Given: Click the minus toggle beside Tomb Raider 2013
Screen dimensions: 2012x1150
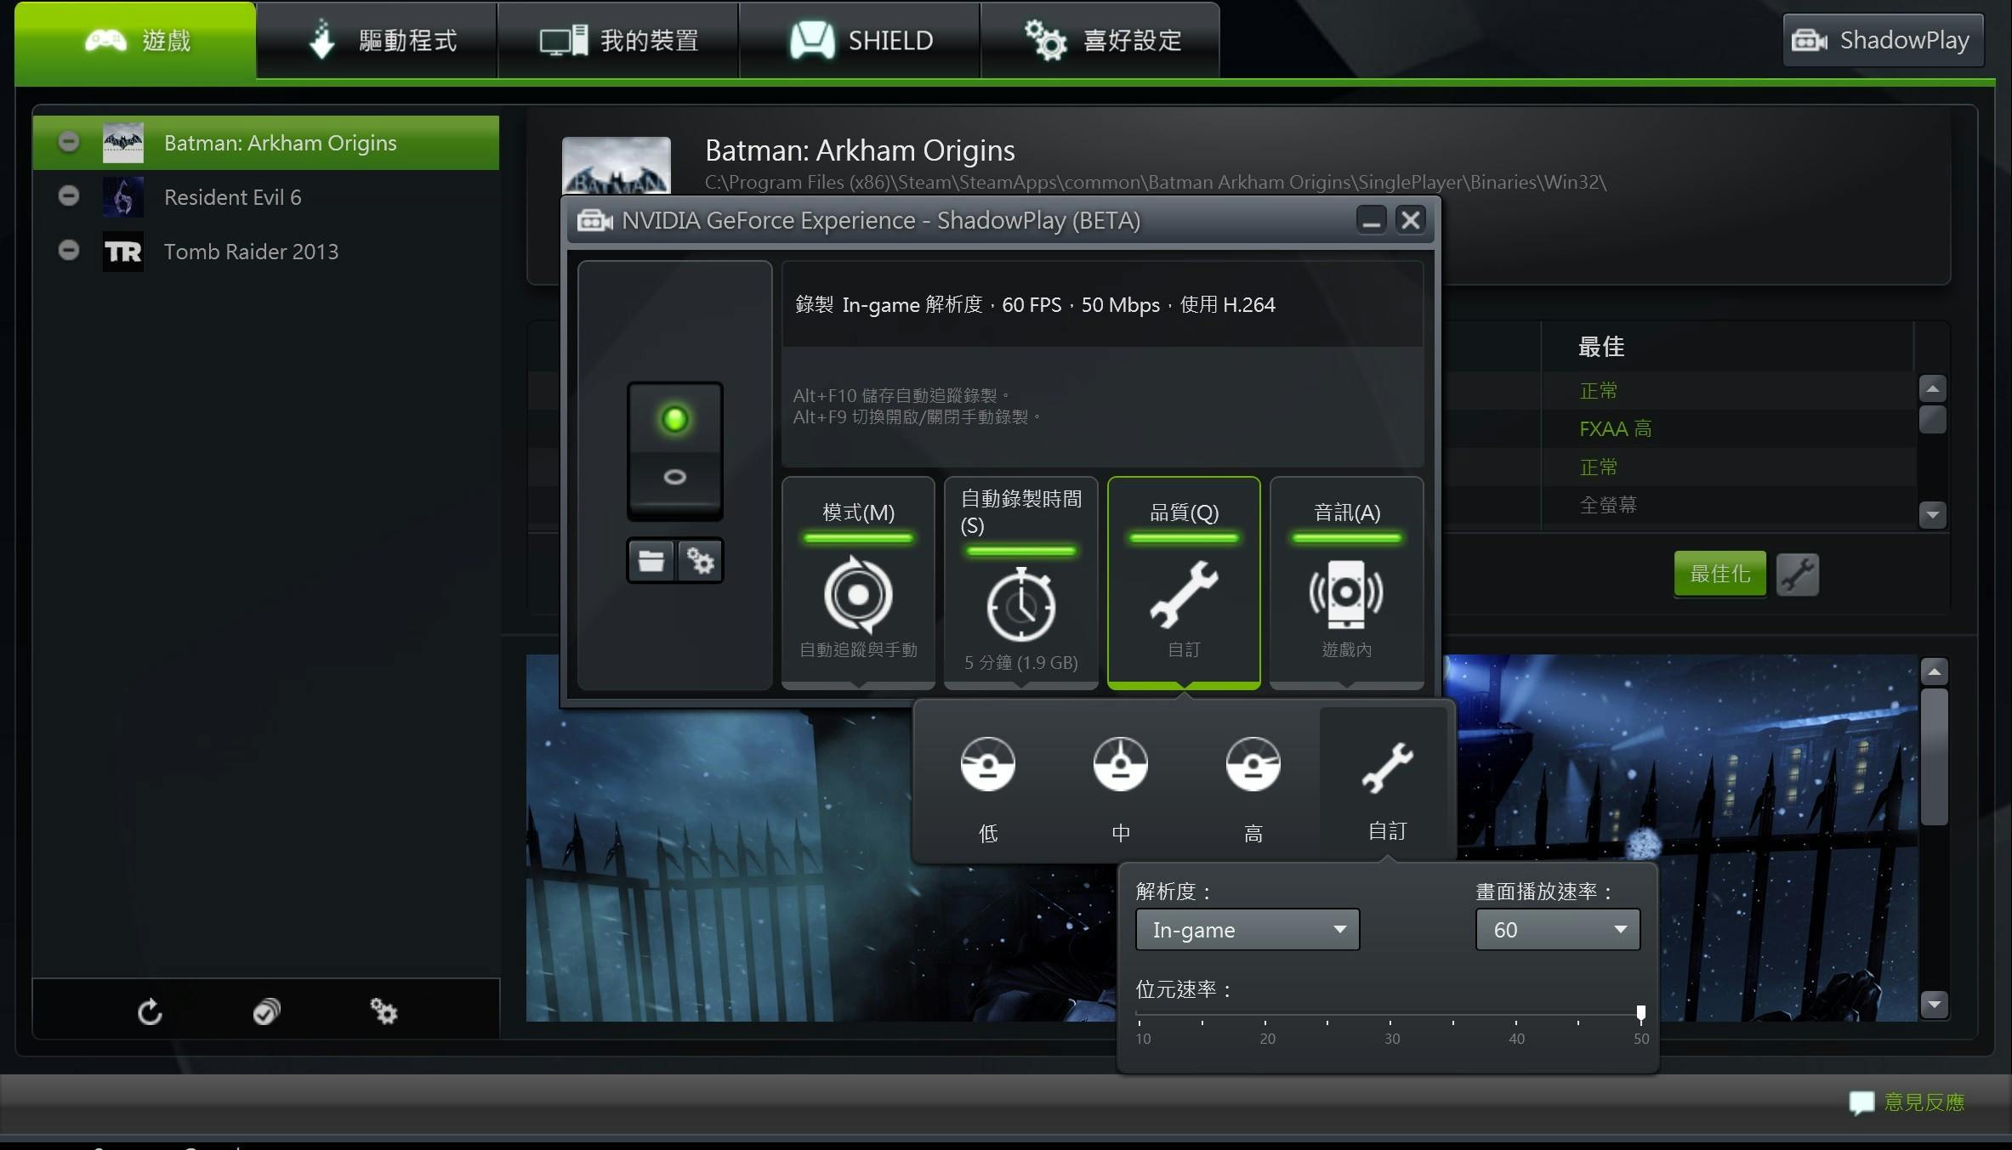Looking at the screenshot, I should point(69,251).
